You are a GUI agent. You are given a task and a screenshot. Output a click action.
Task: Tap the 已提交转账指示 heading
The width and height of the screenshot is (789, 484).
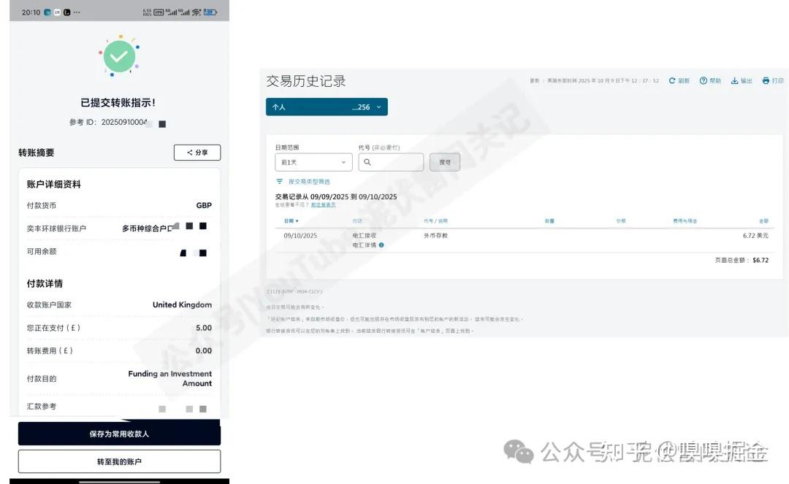coord(118,102)
